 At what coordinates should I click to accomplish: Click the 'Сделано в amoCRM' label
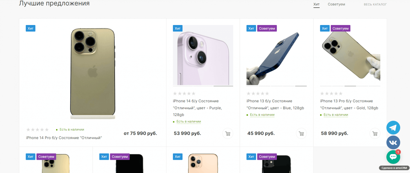coord(394,168)
